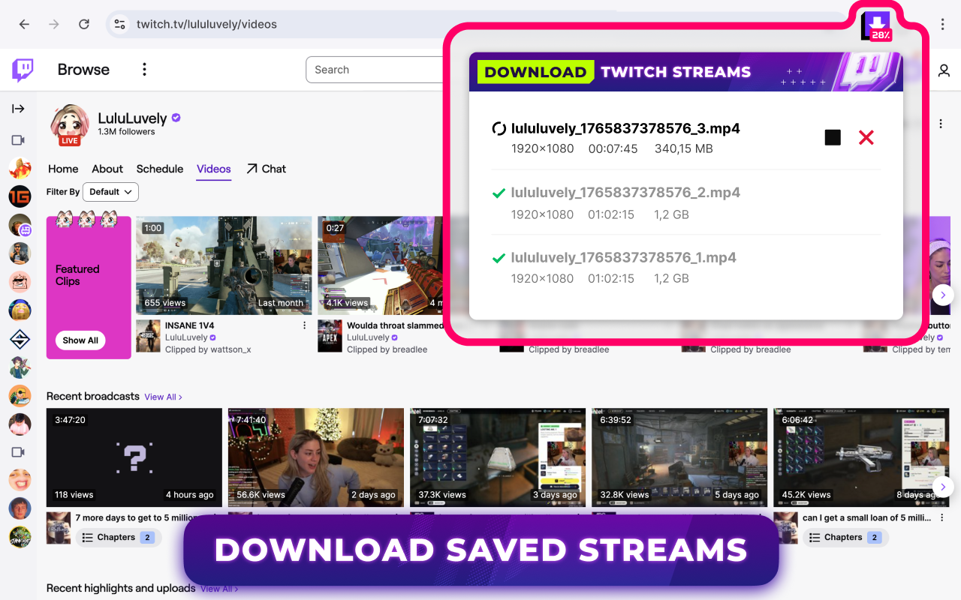This screenshot has height=600, width=961.
Task: Open options for INSANE 1V4 clip
Action: click(x=304, y=325)
